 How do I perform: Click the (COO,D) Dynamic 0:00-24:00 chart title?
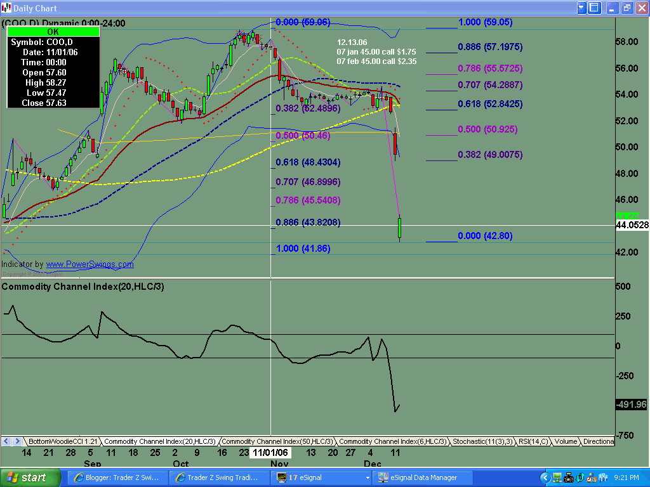pyautogui.click(x=63, y=23)
